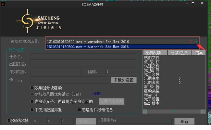Minimize the 3DSMAX任务 window
The width and height of the screenshot is (211, 130).
coord(187,3)
